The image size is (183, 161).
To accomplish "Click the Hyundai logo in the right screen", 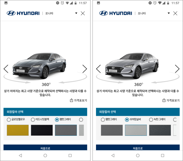I will pos(116,13).
